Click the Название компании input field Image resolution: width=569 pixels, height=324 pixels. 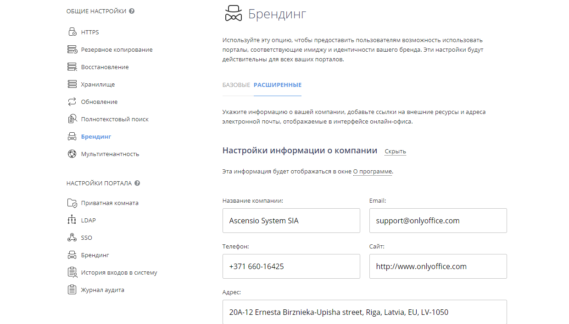pyautogui.click(x=291, y=221)
